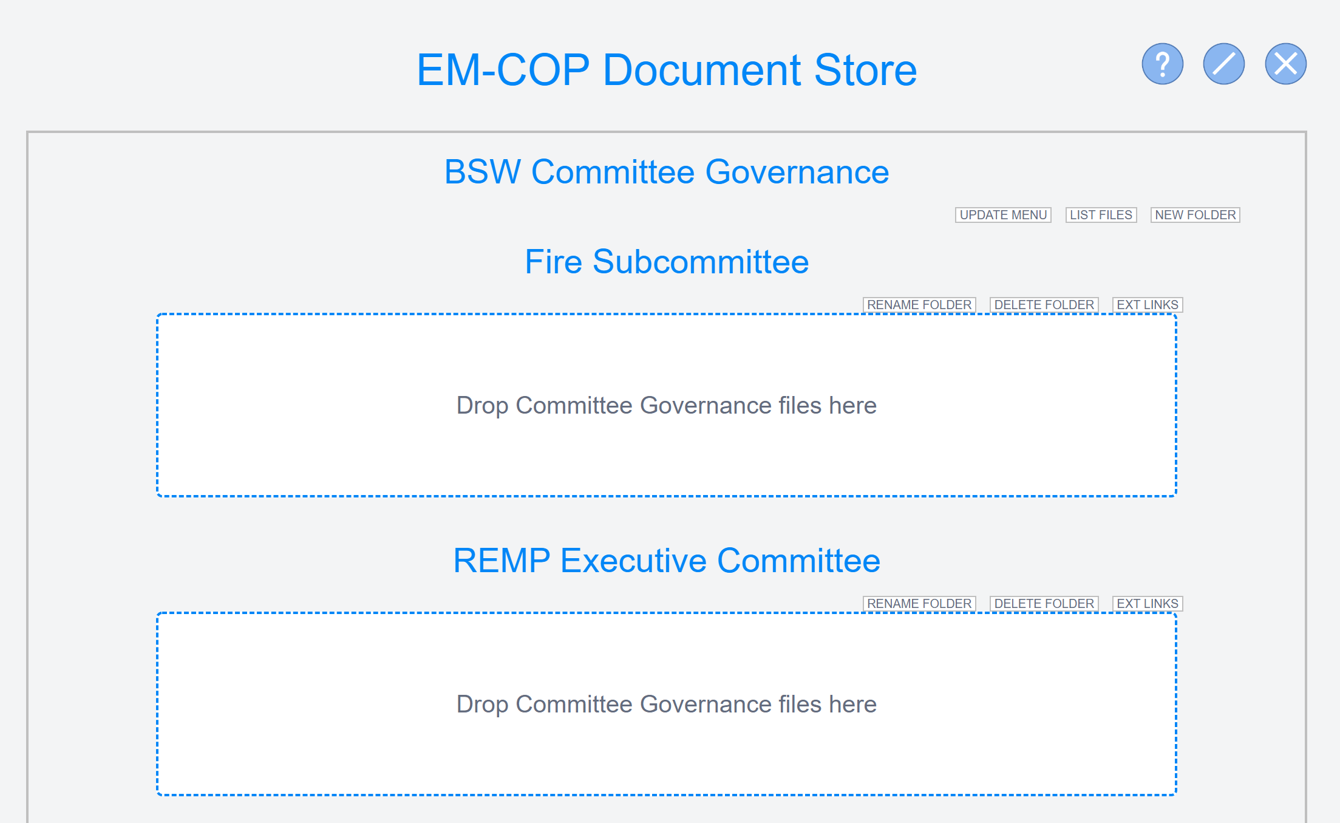Create a folder with NEW FOLDER

(1195, 215)
